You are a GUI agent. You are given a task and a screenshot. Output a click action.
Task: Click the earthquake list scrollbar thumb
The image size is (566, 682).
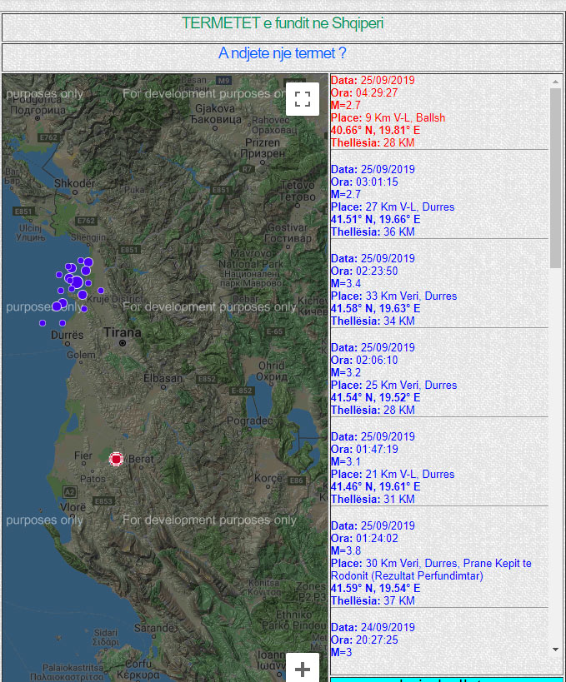coord(556,177)
